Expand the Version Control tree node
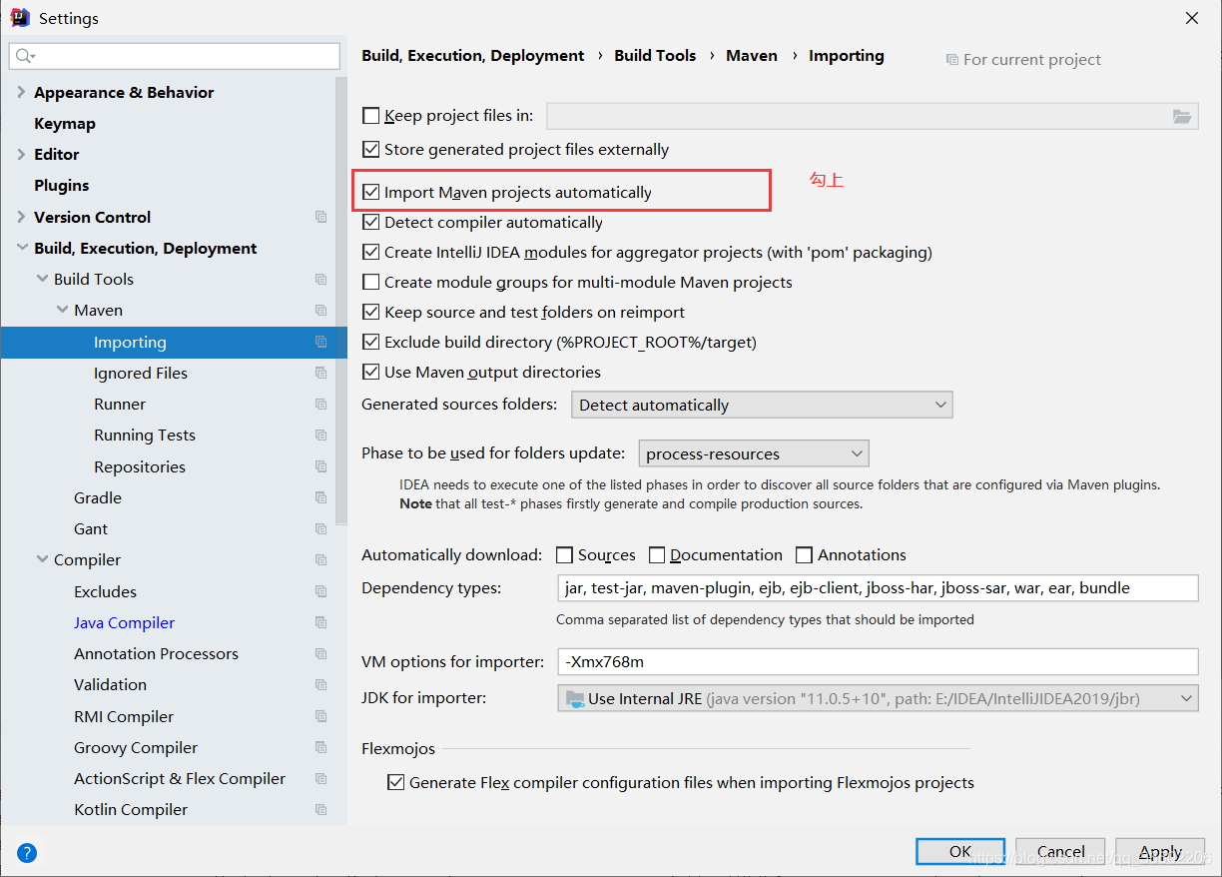The height and width of the screenshot is (877, 1222). (21, 217)
